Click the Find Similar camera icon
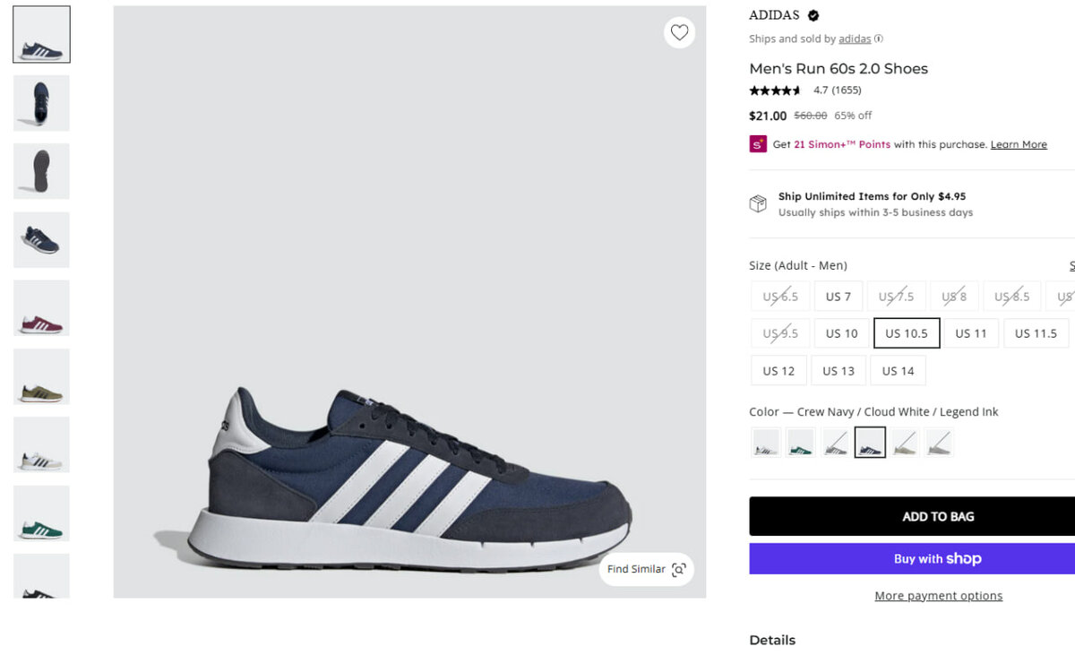 679,570
